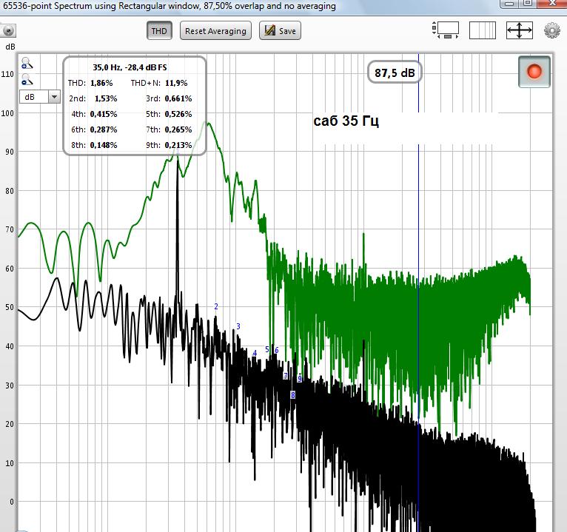
Task: Click the 87,5 dB level readout
Action: [x=395, y=73]
